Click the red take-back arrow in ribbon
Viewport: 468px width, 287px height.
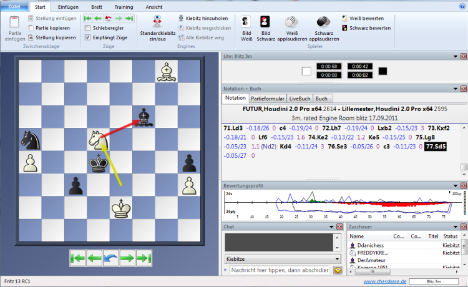(108, 19)
